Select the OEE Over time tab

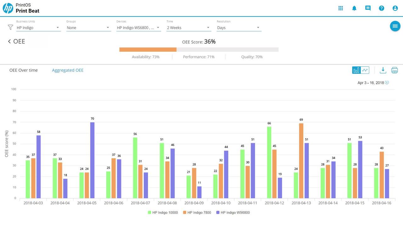click(x=24, y=70)
